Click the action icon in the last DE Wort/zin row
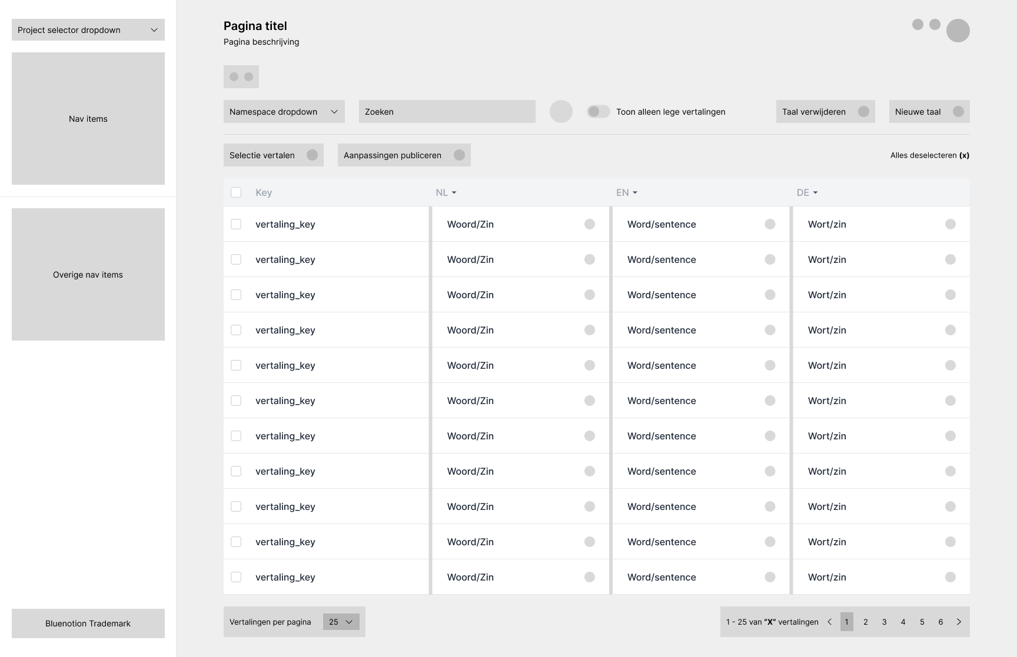1017x657 pixels. [951, 577]
